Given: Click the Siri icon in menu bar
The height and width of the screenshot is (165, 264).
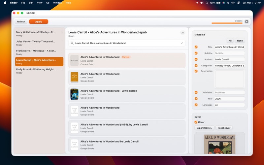Looking at the screenshot, I should pos(224,3).
